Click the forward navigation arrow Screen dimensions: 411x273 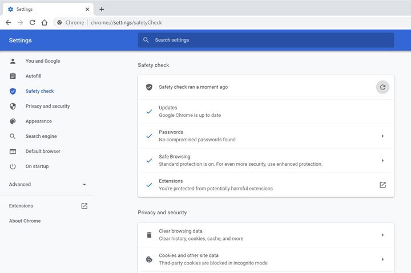coord(20,22)
